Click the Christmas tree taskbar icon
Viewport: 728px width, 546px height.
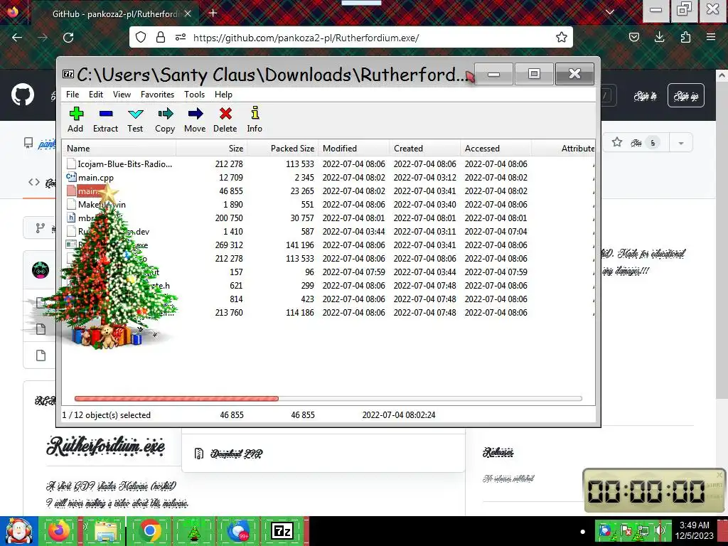point(194,531)
